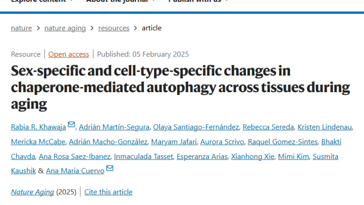Expand the About the journal menu
This screenshot has height=205, width=364.
[121, 1]
